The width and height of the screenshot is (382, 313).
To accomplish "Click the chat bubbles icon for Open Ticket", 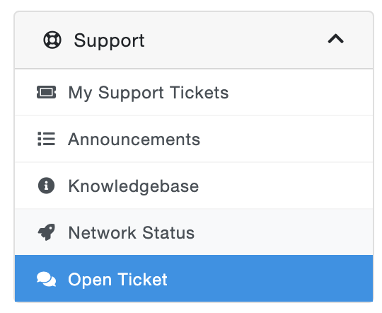I will point(46,279).
